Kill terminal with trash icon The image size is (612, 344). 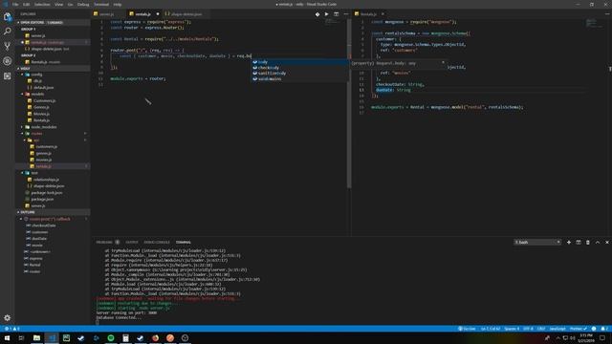[x=588, y=242]
